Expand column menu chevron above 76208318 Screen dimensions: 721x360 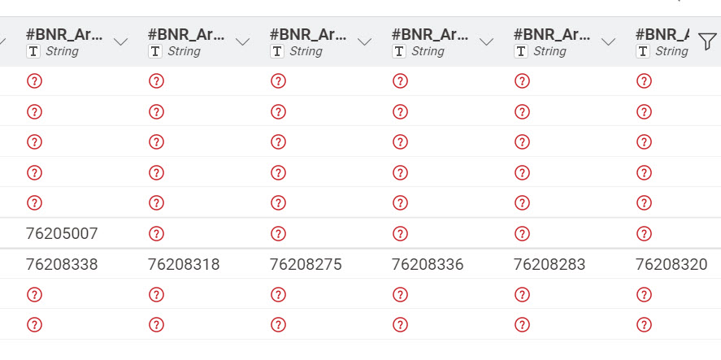point(243,42)
